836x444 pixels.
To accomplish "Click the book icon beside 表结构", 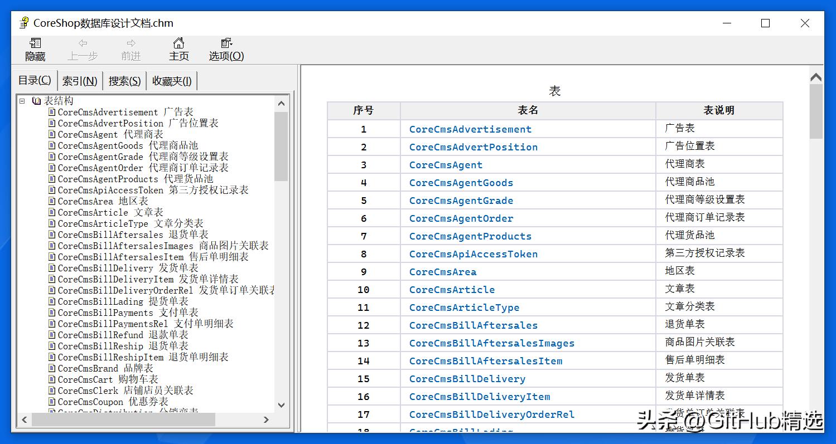I will click(x=37, y=101).
